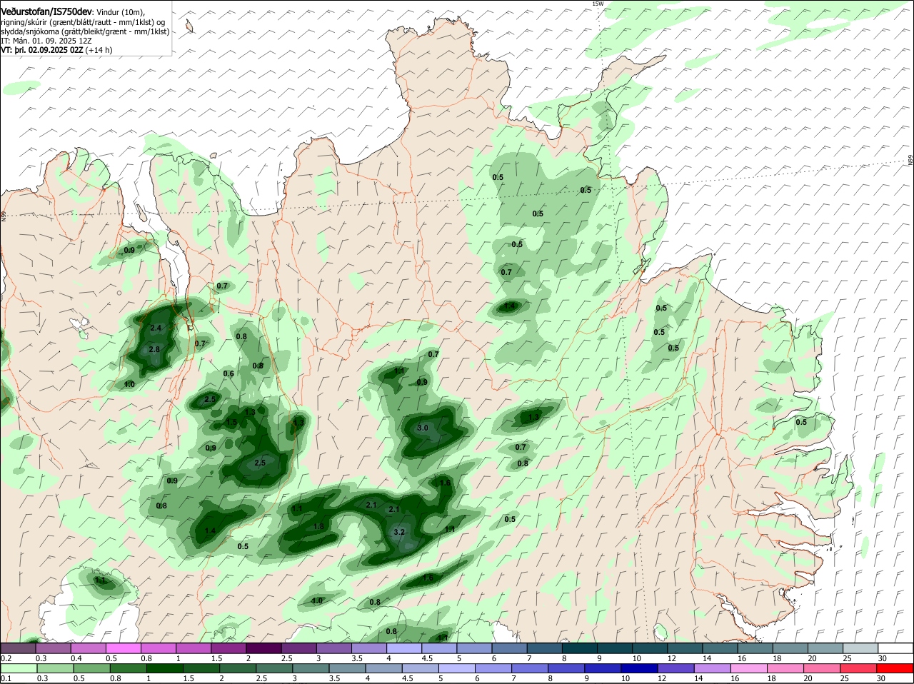This screenshot has height=684, width=914.
Task: Click the light gray swatch between 25 and 30 in upper legend
Action: [861, 648]
